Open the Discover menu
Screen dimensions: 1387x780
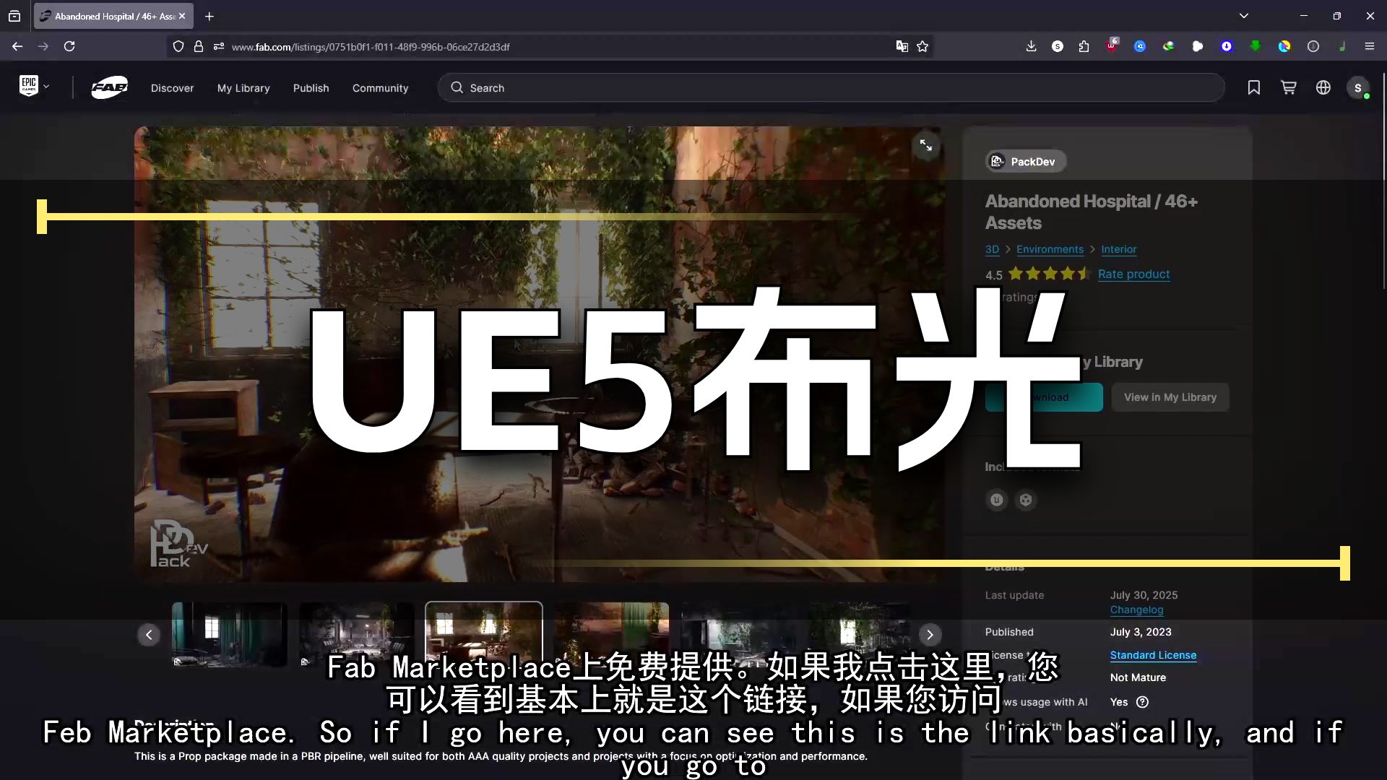click(x=172, y=88)
